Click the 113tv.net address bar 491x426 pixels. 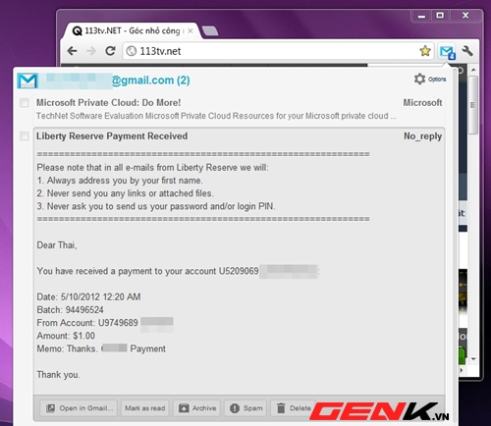coord(271,51)
